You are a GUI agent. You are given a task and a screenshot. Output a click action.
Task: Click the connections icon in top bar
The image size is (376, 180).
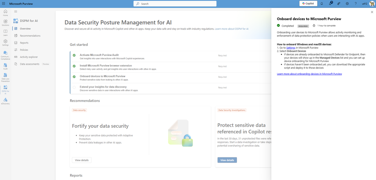point(339,4)
